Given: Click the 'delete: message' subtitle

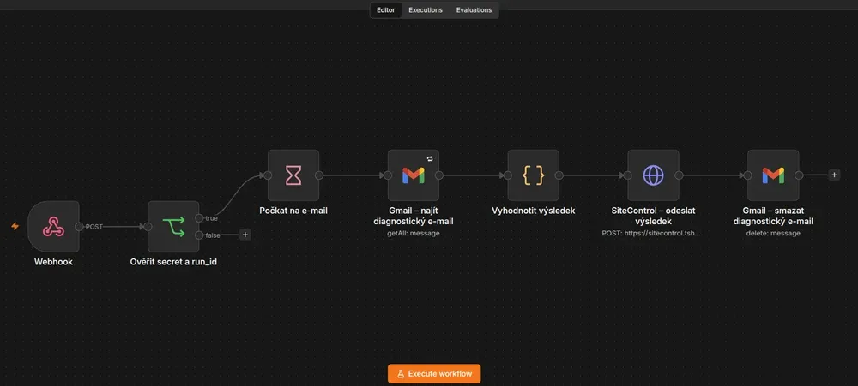Looking at the screenshot, I should 773,233.
